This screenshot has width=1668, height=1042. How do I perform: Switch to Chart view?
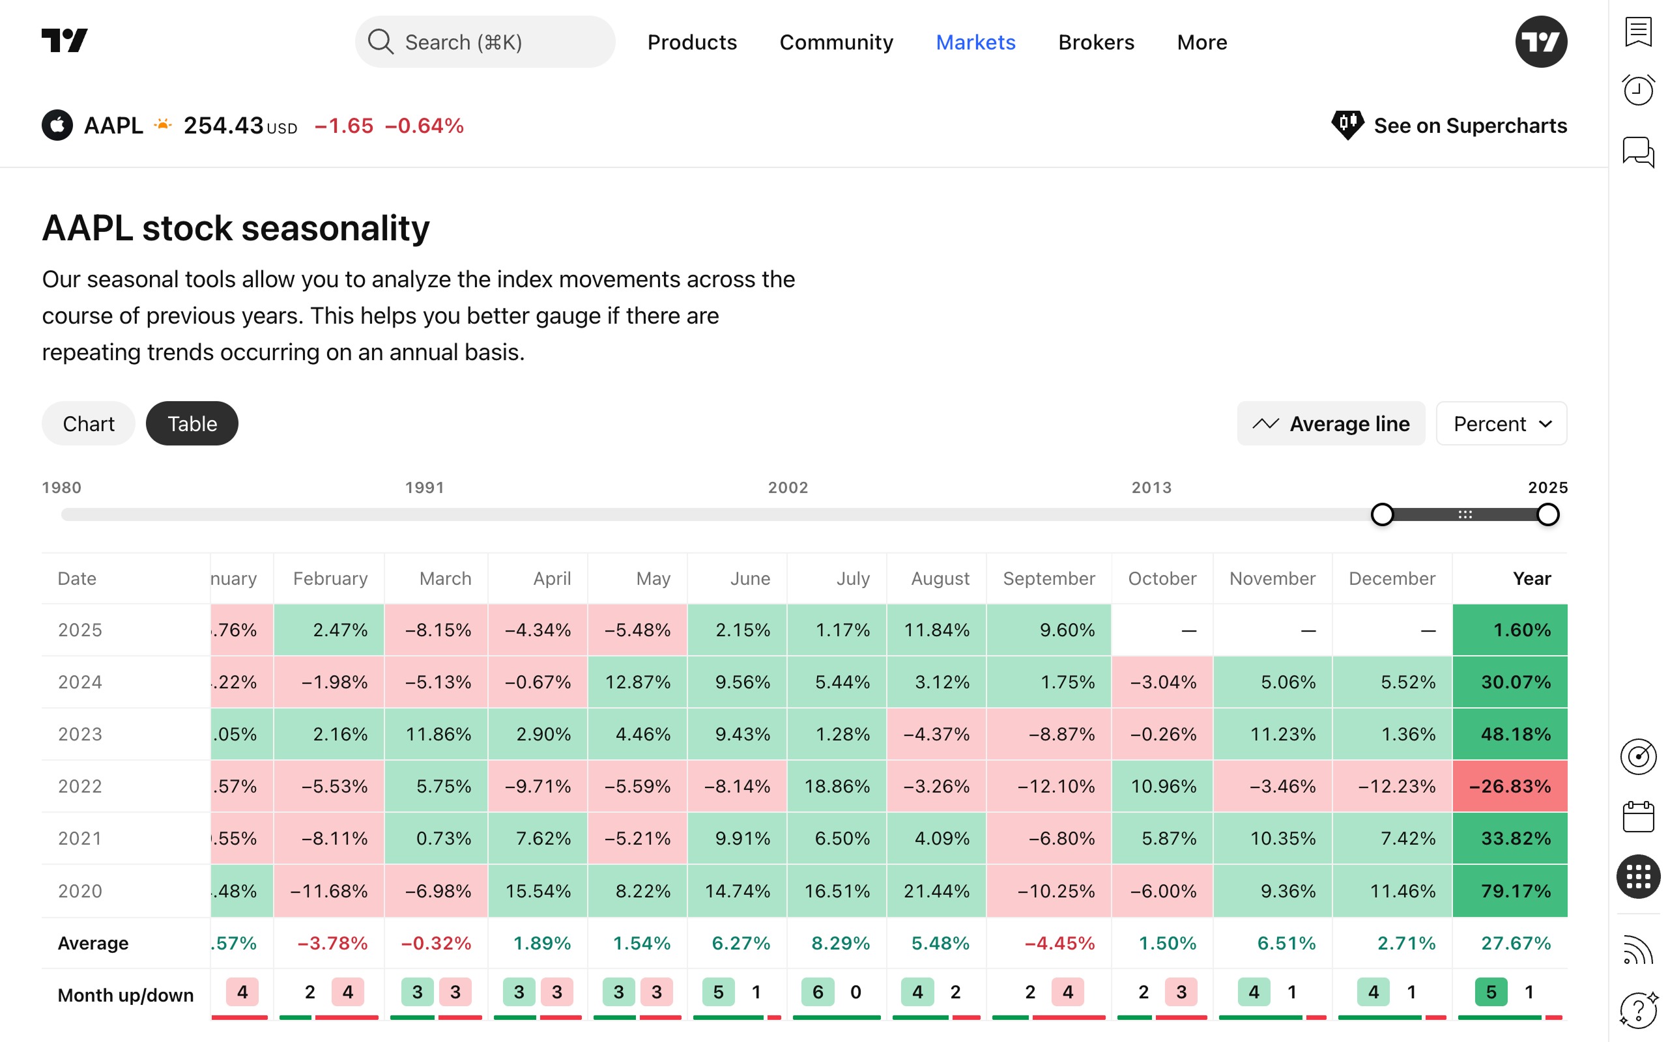[x=88, y=424]
